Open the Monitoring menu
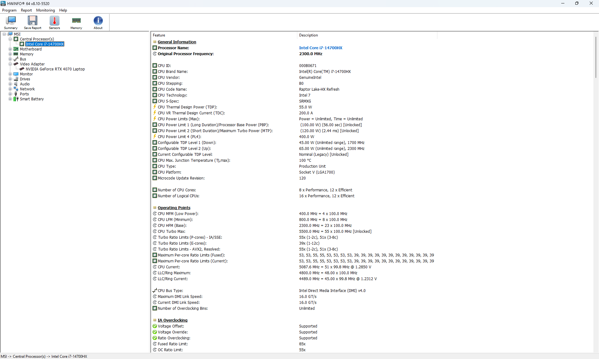The height and width of the screenshot is (359, 599). coord(45,10)
